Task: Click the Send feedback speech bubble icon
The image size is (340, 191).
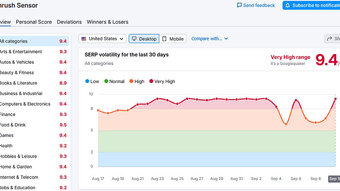Action: pos(239,6)
